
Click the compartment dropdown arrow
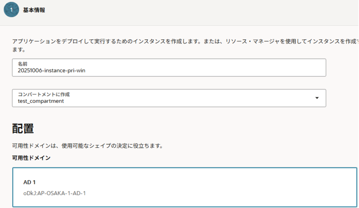(317, 98)
